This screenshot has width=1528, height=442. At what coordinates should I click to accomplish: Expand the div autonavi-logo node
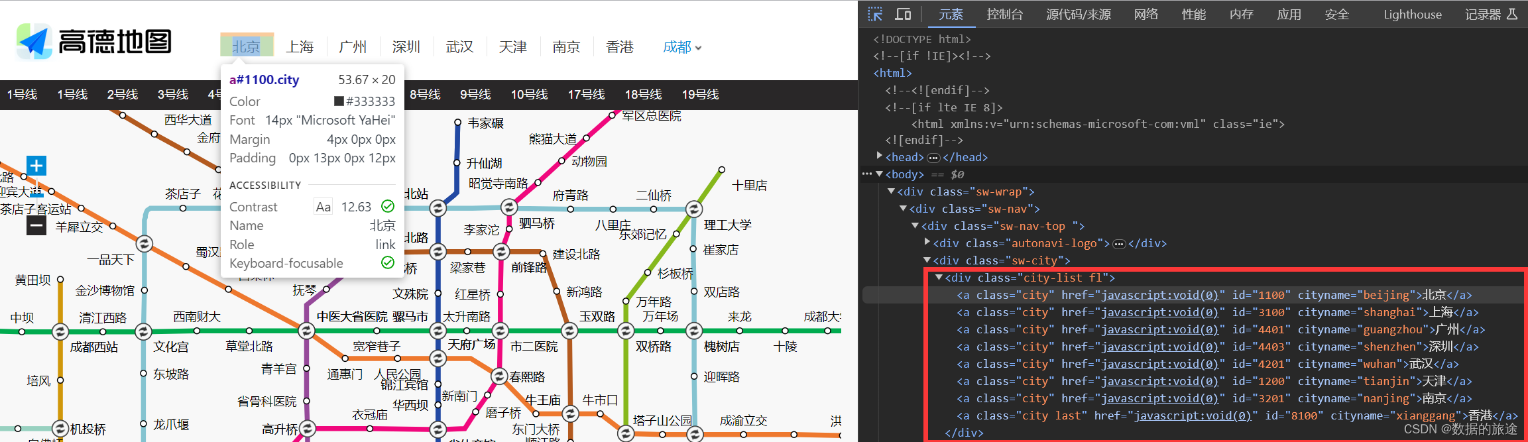tap(927, 243)
